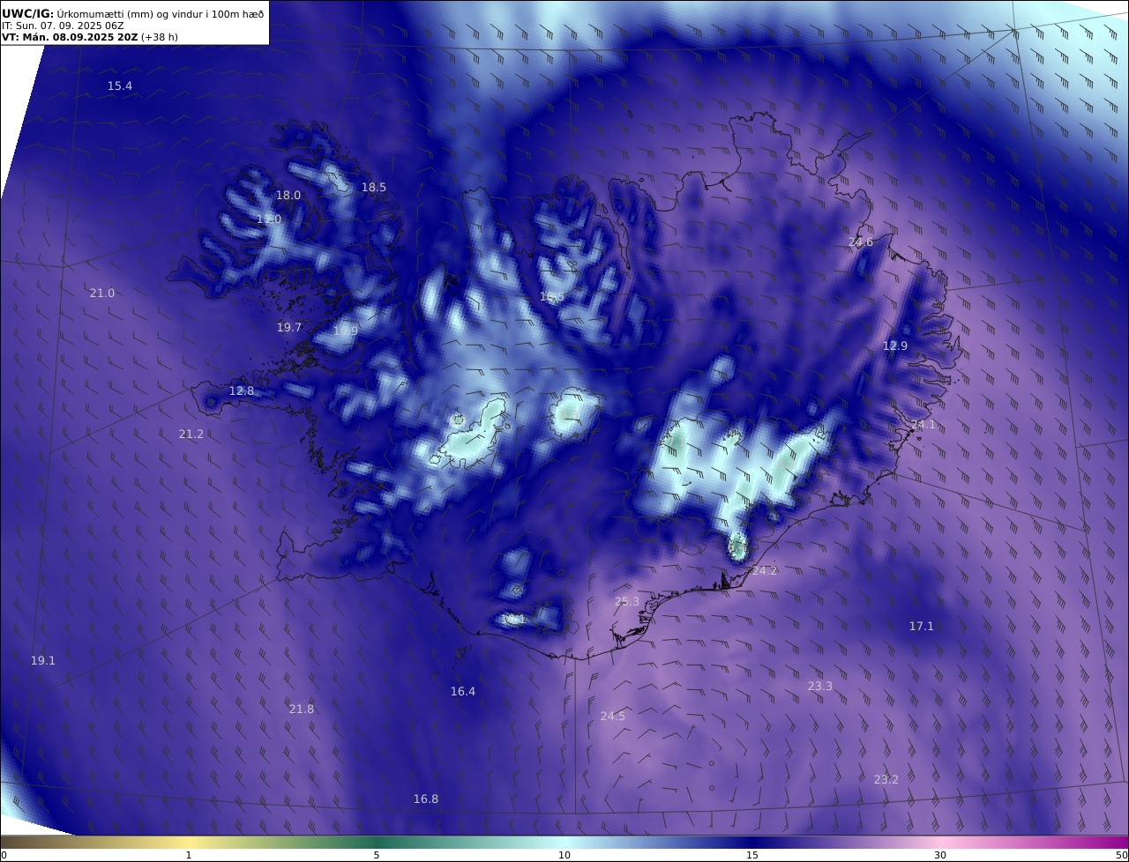Viewport: 1129px width, 862px height.
Task: Click the value 19.7 on the map
Action: point(289,327)
